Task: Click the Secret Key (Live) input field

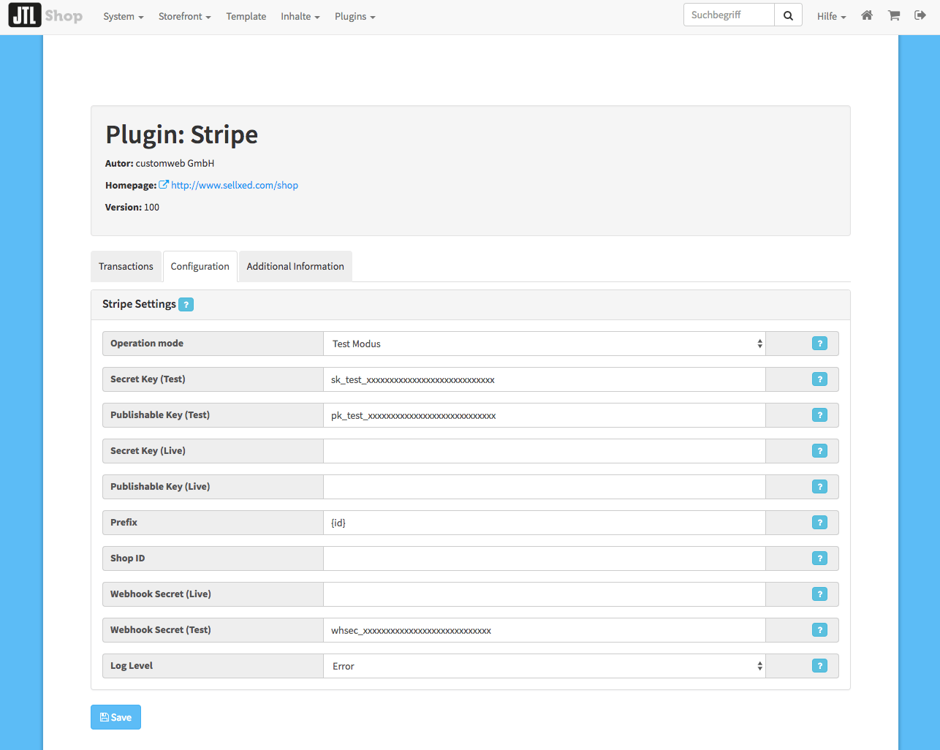Action: pyautogui.click(x=544, y=451)
